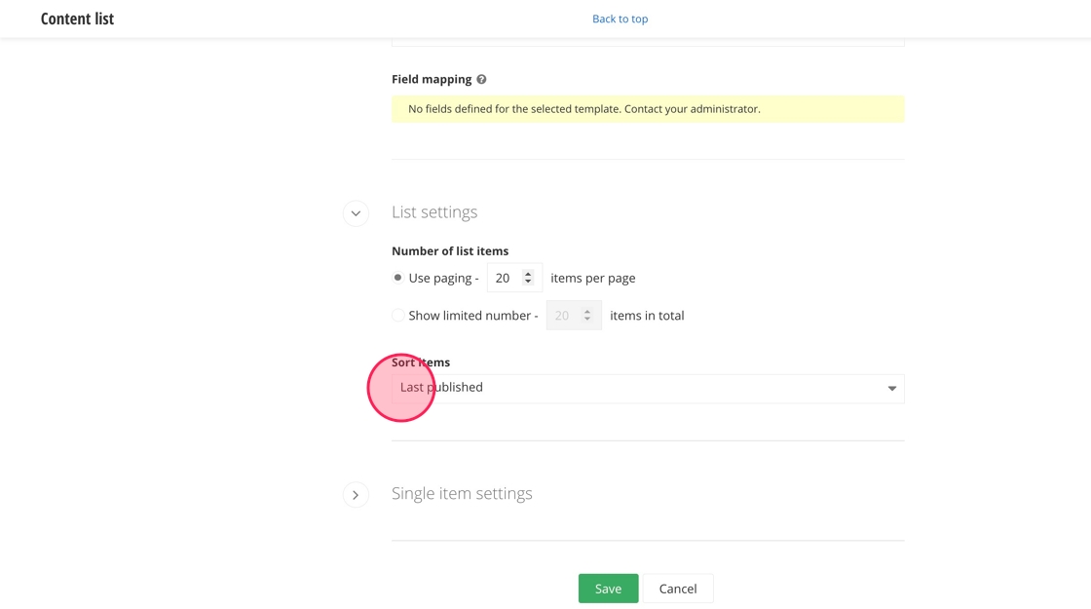This screenshot has height=609, width=1091.
Task: Click the items per page number field
Action: click(x=505, y=278)
